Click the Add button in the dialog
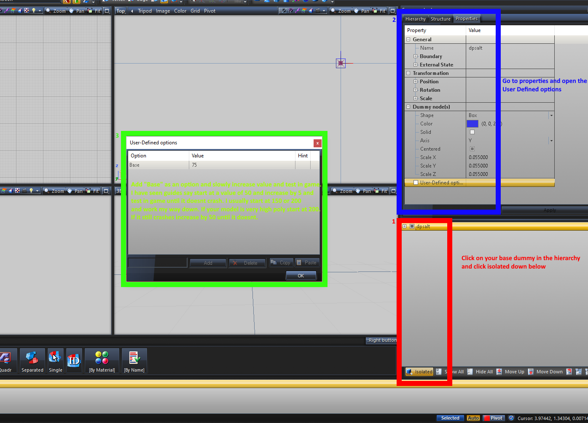Screen dimensions: 588x423 tap(208, 263)
